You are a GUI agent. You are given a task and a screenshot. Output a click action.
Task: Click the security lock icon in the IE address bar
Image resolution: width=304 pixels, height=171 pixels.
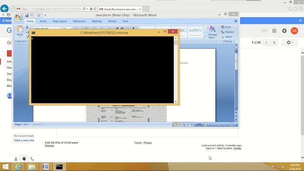(91, 9)
